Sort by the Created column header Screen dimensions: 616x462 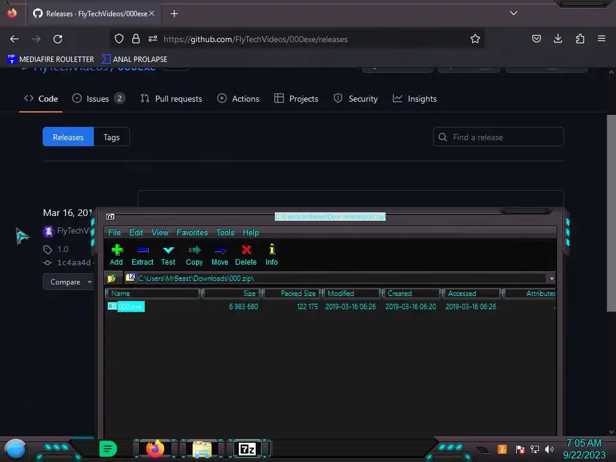coord(411,294)
